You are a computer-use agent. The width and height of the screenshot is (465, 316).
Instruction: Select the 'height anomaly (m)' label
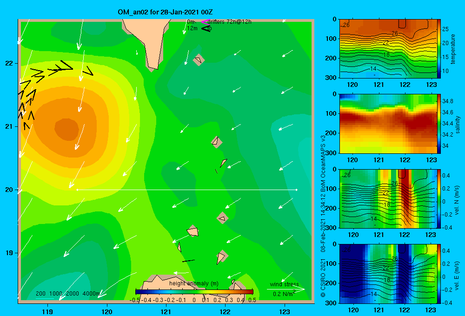[x=193, y=283]
